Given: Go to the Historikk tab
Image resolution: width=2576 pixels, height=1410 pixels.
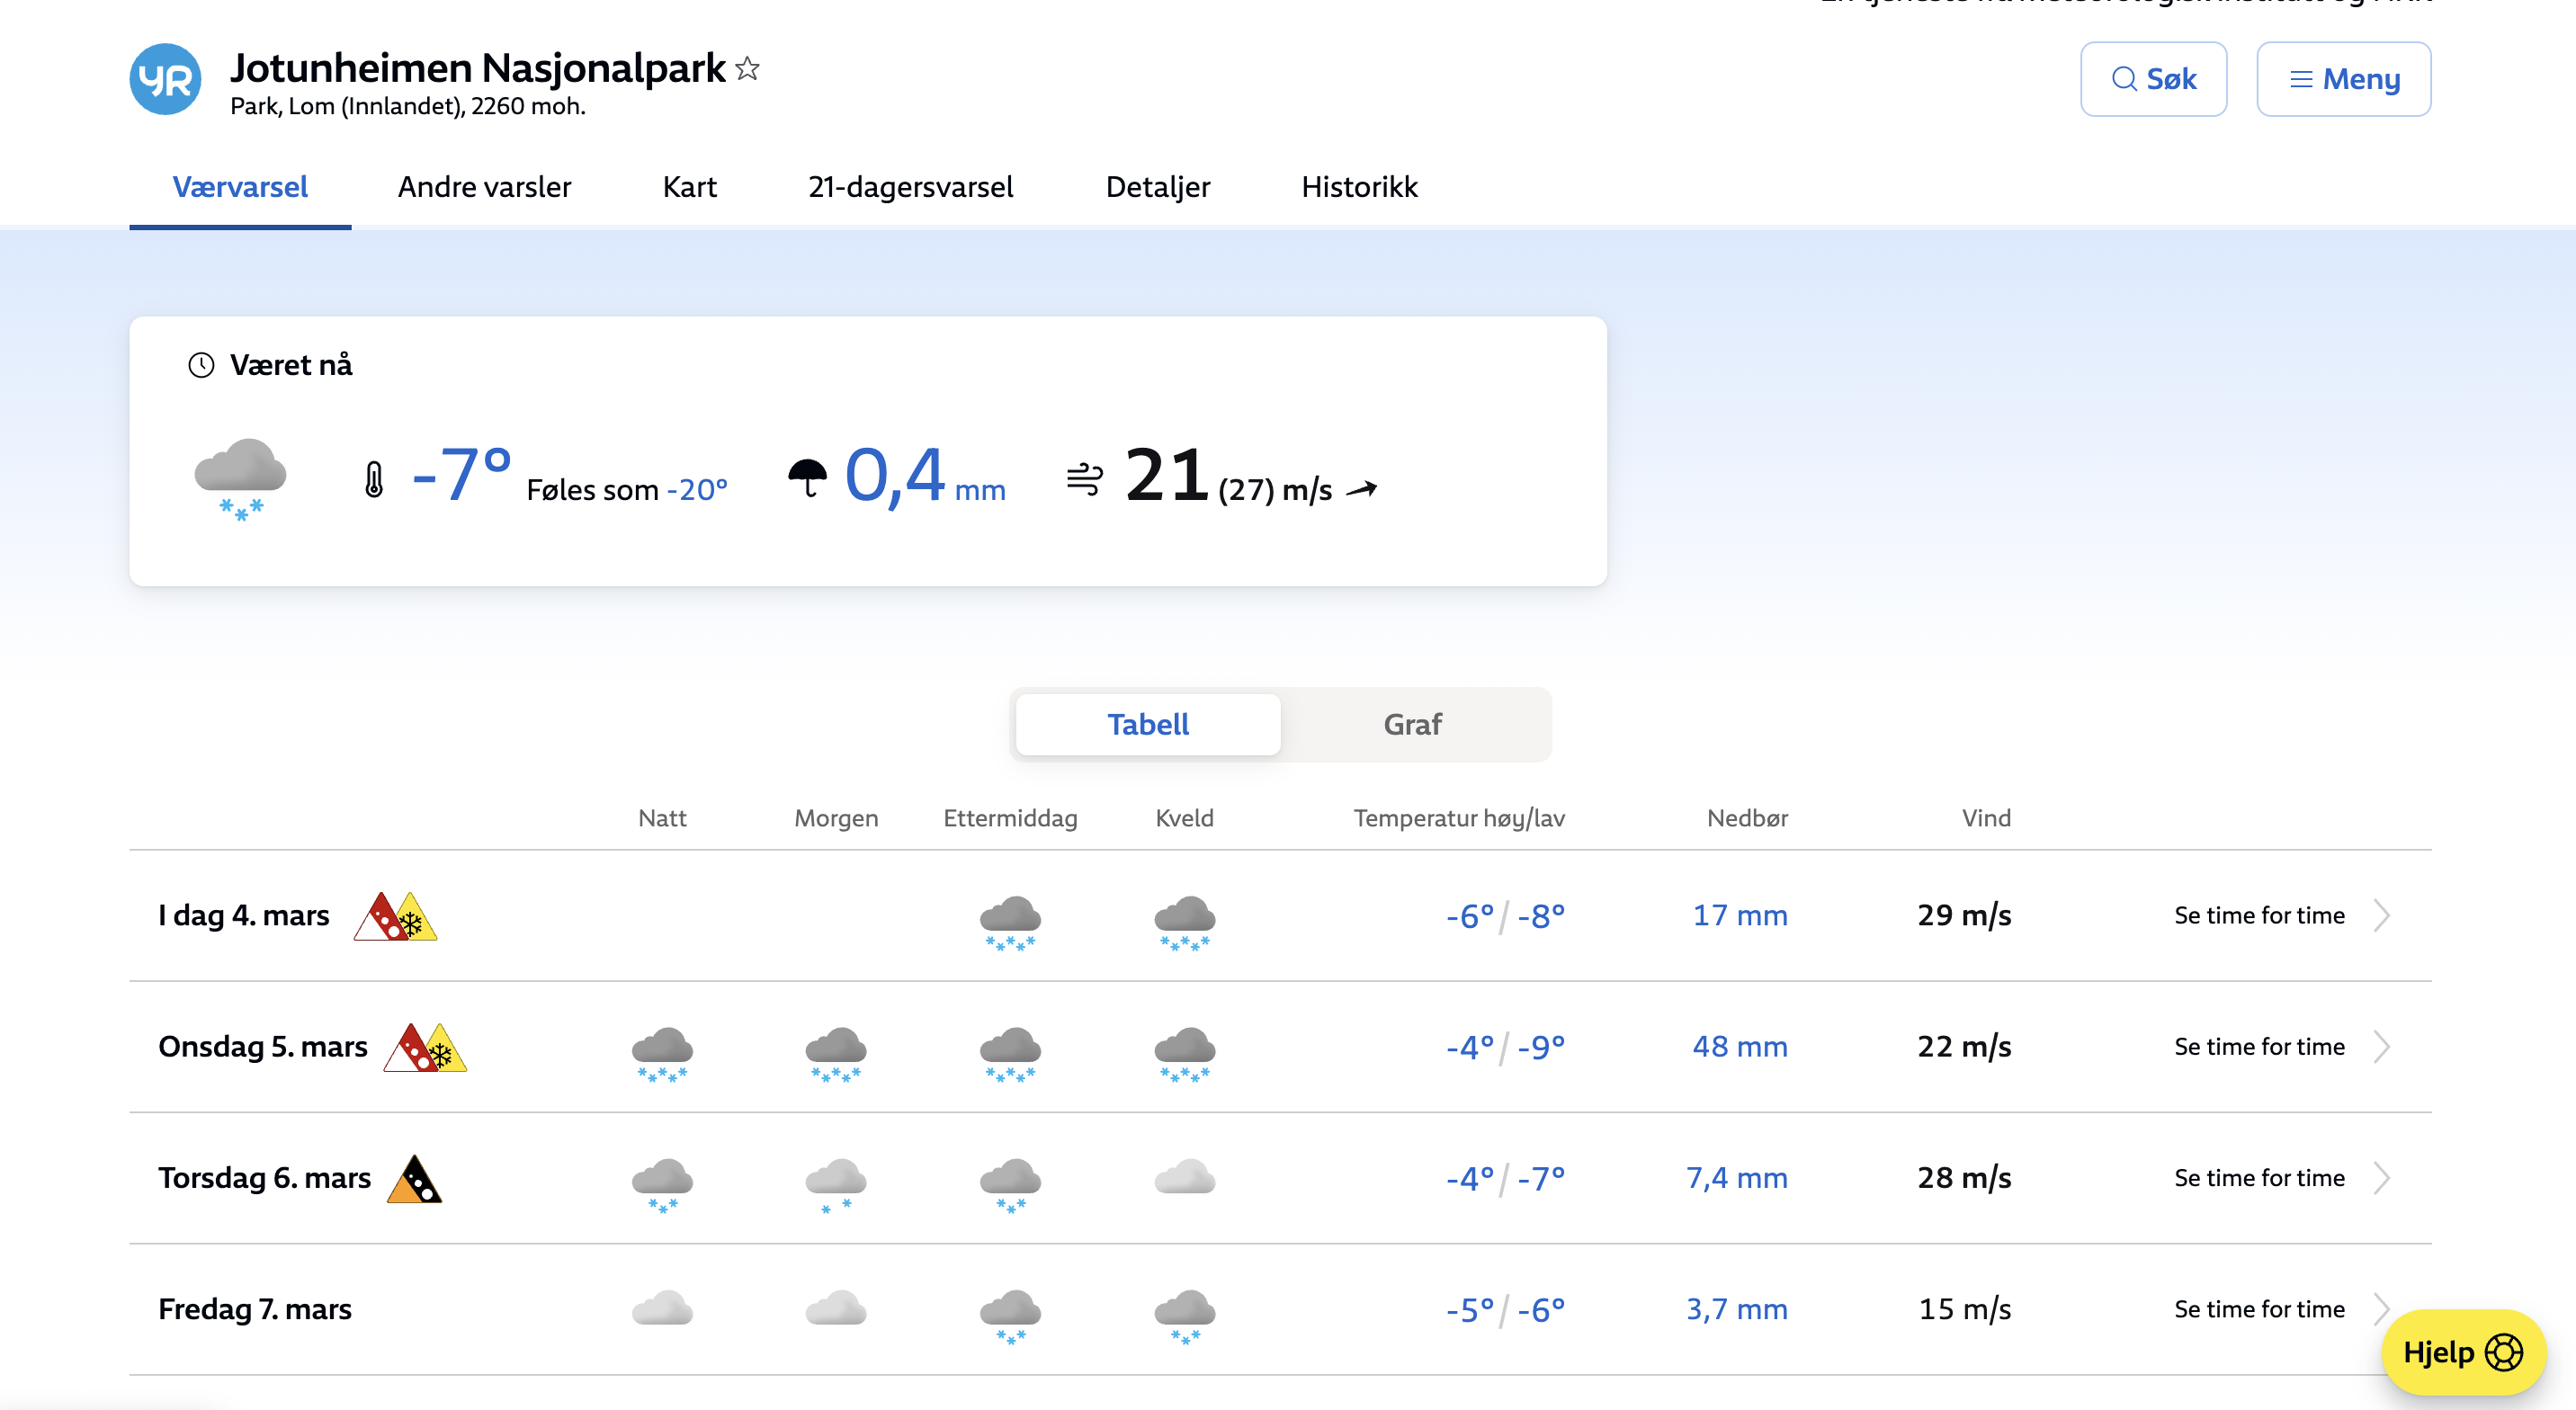Looking at the screenshot, I should coord(1359,187).
